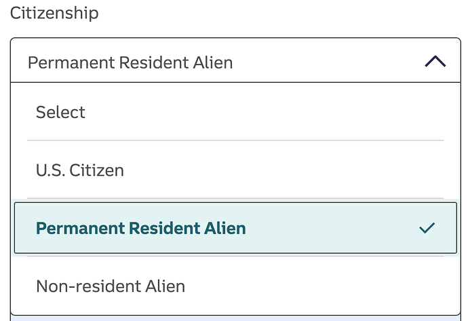Click the "Select" text at the list top
The height and width of the screenshot is (321, 468).
[60, 112]
